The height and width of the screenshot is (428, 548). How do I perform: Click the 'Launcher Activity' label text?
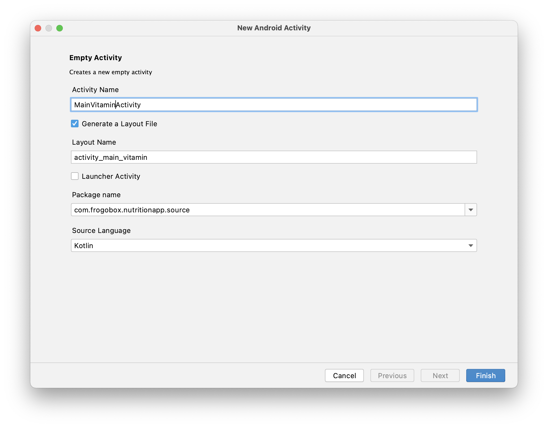pyautogui.click(x=111, y=176)
